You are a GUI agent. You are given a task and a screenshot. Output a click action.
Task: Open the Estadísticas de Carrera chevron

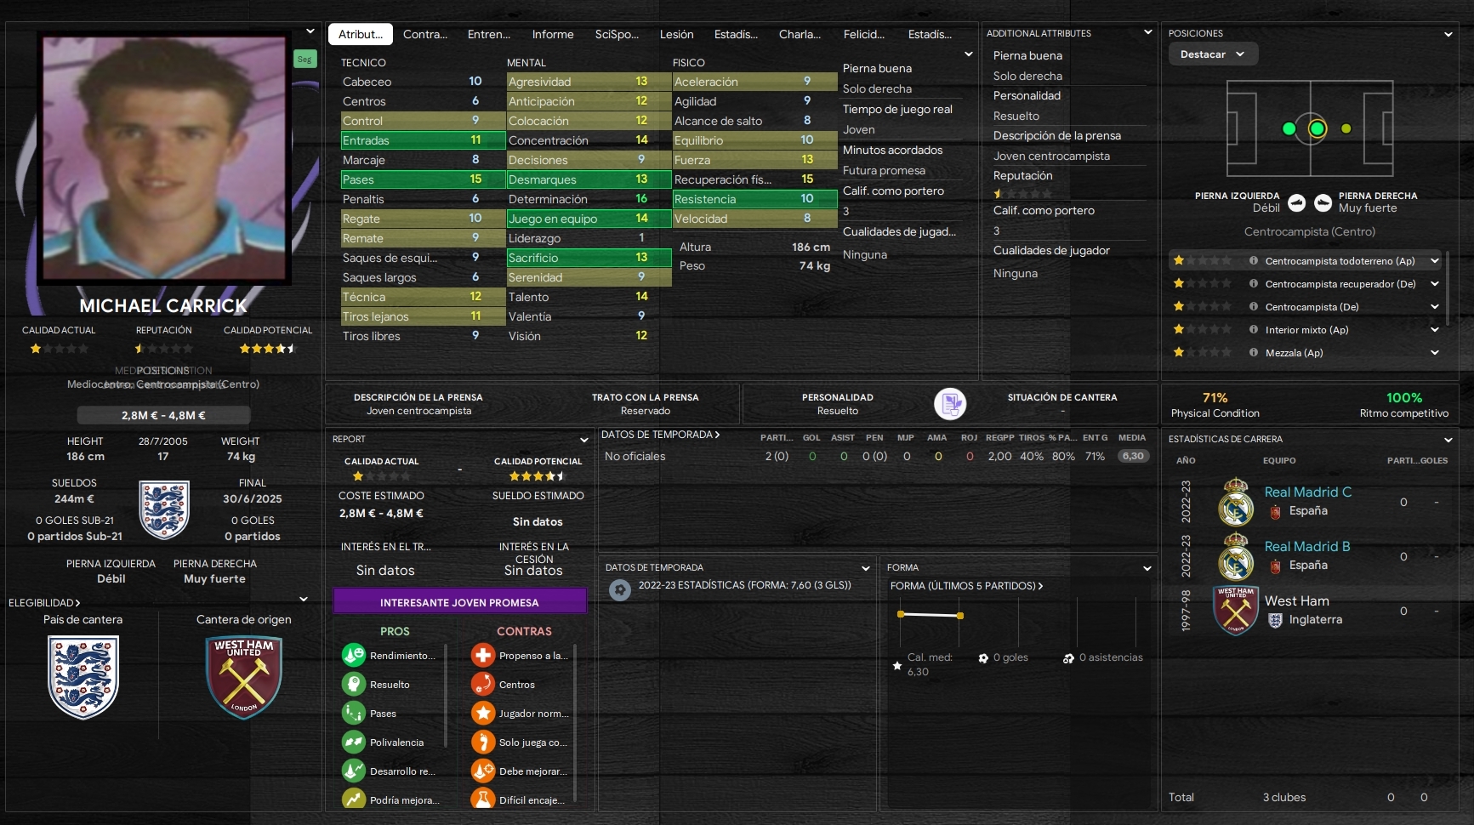1448,441
